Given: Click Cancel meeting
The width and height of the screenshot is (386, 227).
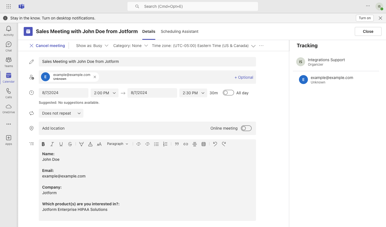Looking at the screenshot, I should tap(47, 46).
